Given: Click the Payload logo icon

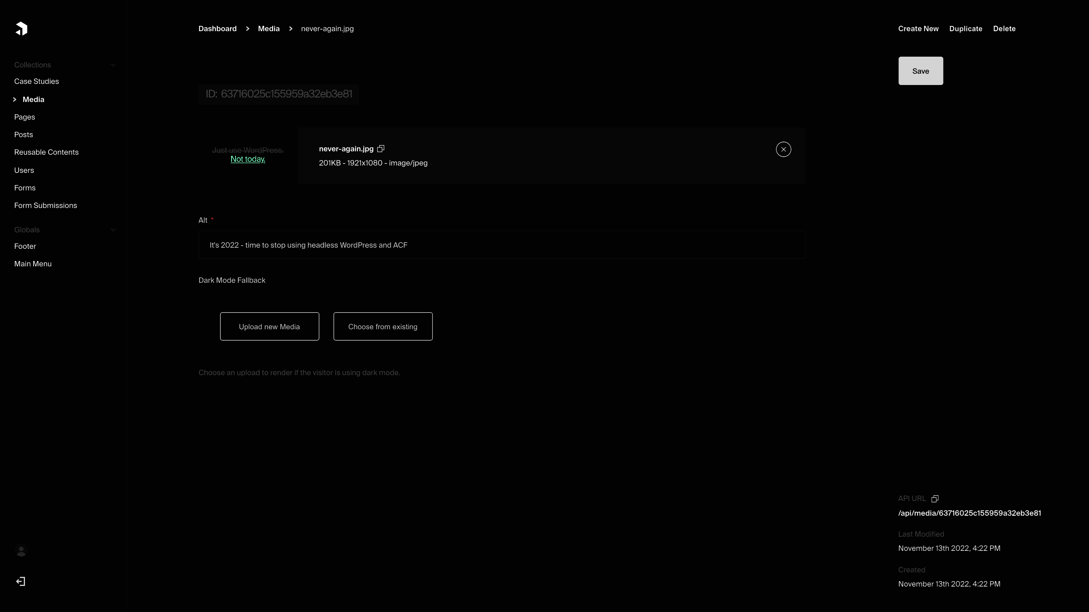Looking at the screenshot, I should (x=21, y=29).
